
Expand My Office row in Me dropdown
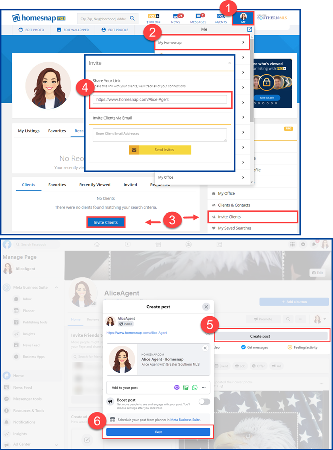tap(202, 177)
